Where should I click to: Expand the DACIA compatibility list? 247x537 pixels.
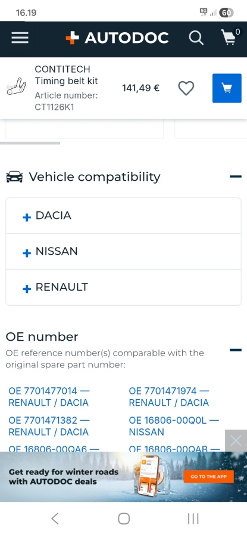pyautogui.click(x=124, y=216)
